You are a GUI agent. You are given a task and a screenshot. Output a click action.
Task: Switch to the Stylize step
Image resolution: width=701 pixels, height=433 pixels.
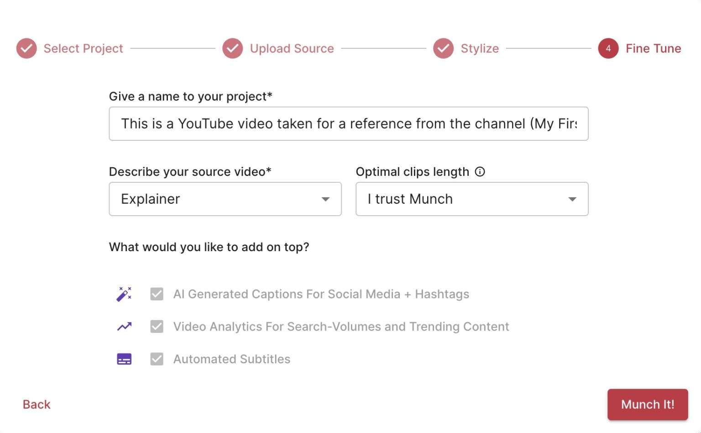[x=480, y=48]
